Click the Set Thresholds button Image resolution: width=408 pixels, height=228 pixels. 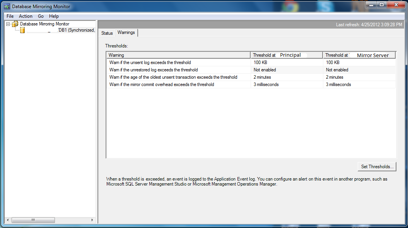click(377, 166)
